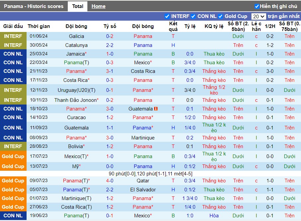
Task: Click 'Hòa' result on 19/06/23 row
Action: (214, 216)
